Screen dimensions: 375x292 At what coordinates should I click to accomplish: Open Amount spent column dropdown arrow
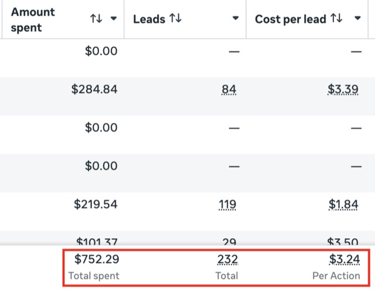coord(114,18)
